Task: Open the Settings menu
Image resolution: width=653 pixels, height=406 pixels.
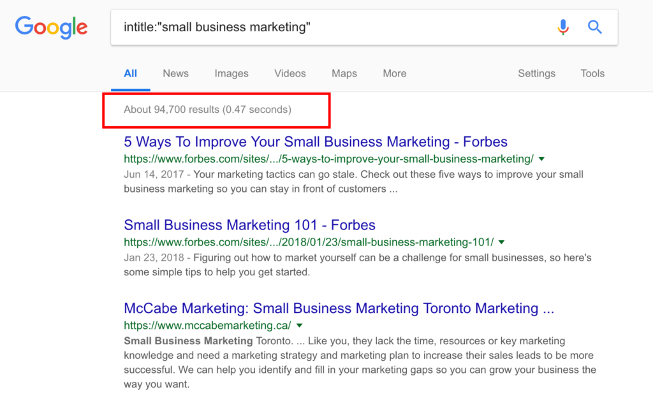Action: click(536, 74)
